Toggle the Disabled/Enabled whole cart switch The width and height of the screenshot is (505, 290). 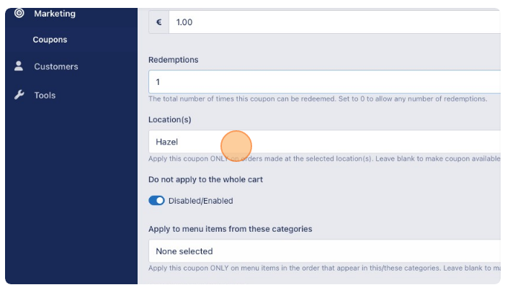[x=156, y=201]
